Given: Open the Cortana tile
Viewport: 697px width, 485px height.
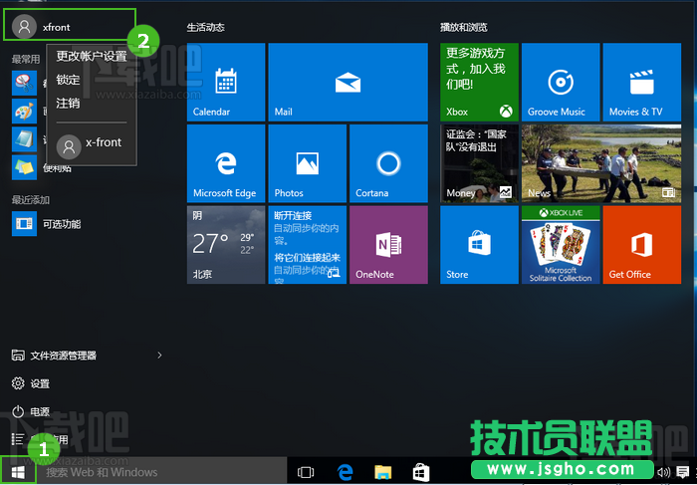Looking at the screenshot, I should (x=388, y=163).
